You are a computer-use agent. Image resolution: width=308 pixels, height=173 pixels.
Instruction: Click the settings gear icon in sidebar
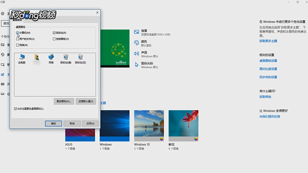point(3,14)
